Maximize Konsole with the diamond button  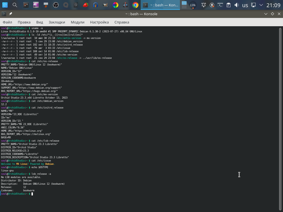click(x=272, y=14)
